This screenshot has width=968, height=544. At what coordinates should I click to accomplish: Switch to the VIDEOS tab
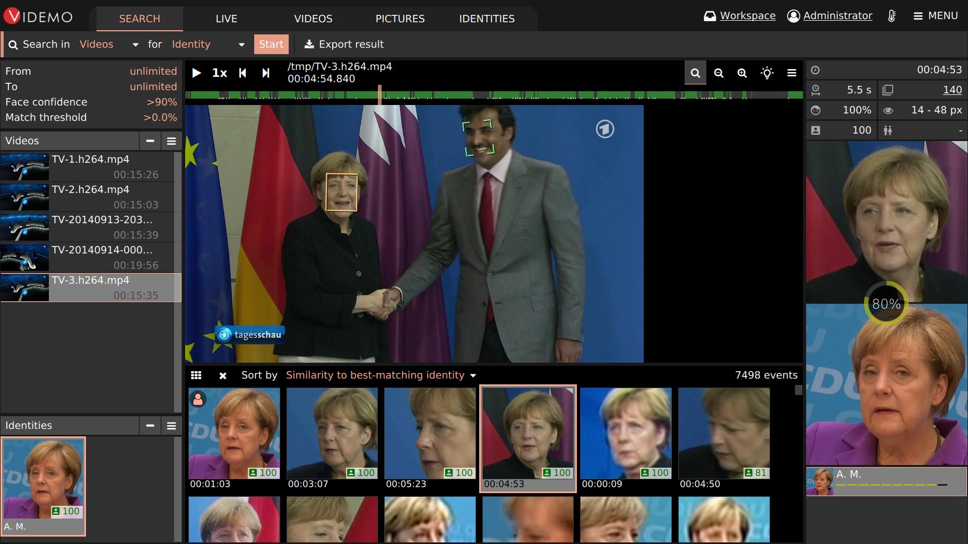(313, 19)
